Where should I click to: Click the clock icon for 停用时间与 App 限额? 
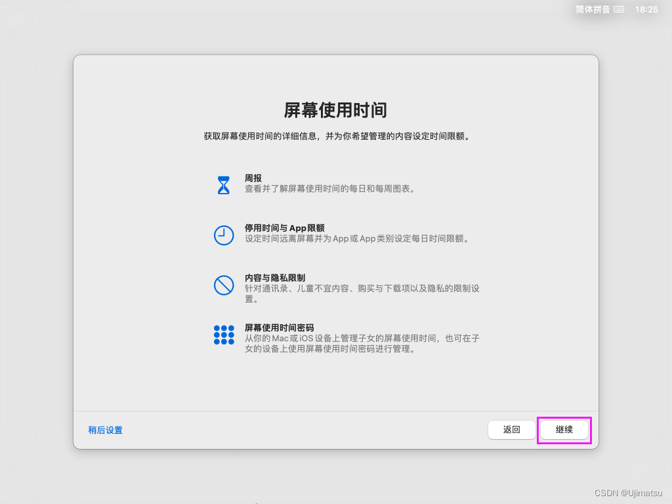point(224,236)
